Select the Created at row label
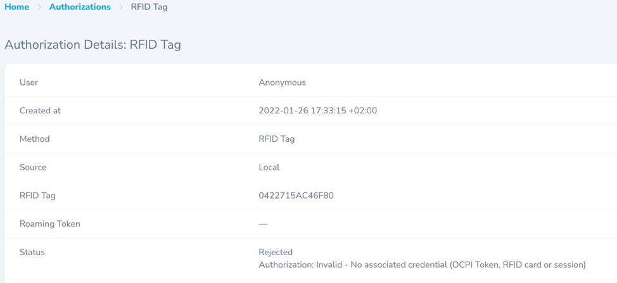617x283 pixels. 40,111
